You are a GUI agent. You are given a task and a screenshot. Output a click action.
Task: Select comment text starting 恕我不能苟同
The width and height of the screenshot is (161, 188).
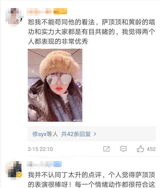(92, 32)
